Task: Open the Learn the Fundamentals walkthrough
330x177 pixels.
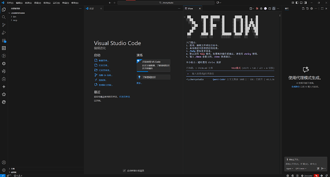Action: point(154,77)
